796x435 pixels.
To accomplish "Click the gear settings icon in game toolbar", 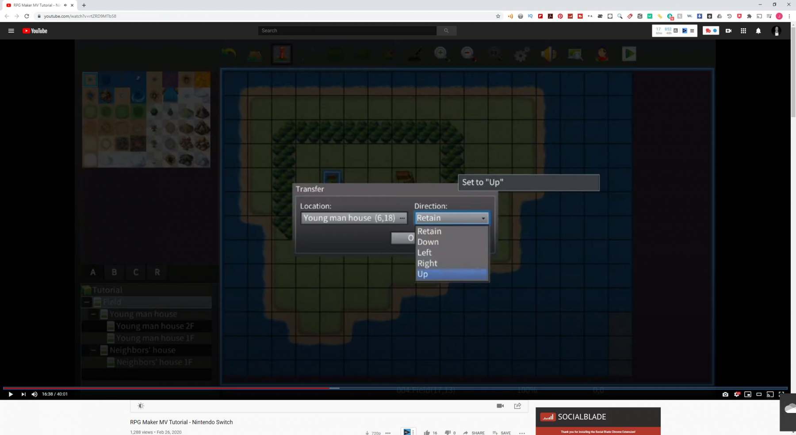I will tap(521, 54).
